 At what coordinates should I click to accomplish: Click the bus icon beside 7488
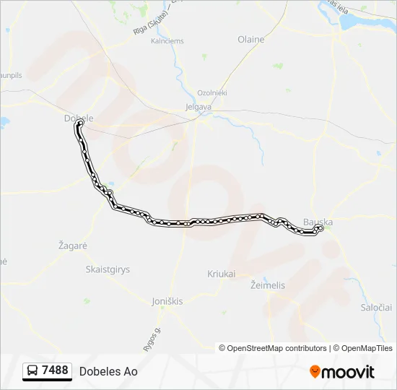click(x=32, y=370)
